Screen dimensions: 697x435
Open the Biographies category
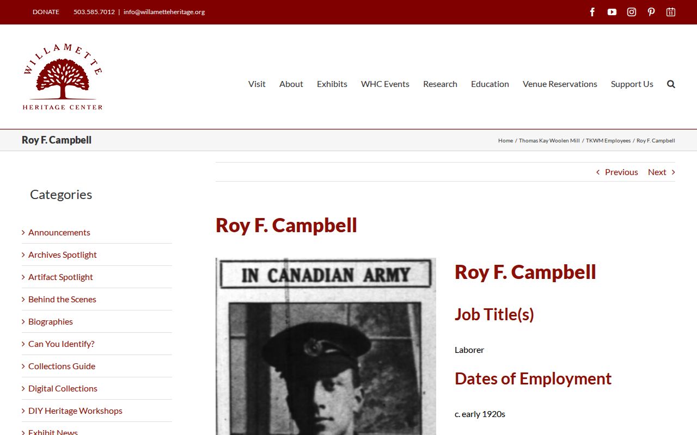(51, 321)
